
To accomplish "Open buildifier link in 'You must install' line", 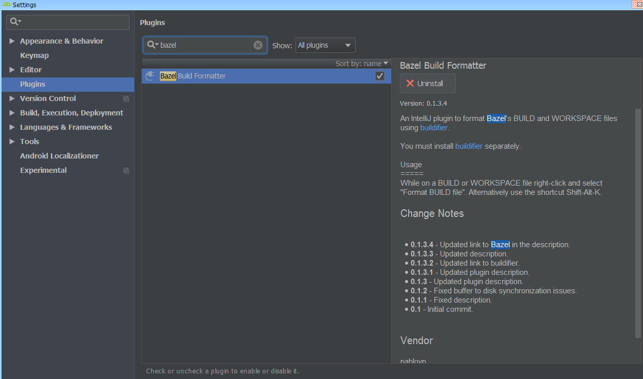I will (x=469, y=146).
